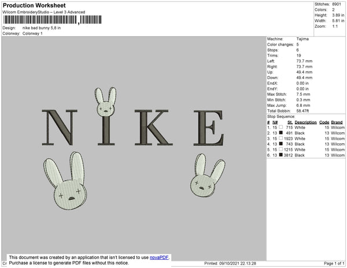Click the letter N in the design
Viewport: 347px width, 268px height.
point(62,128)
